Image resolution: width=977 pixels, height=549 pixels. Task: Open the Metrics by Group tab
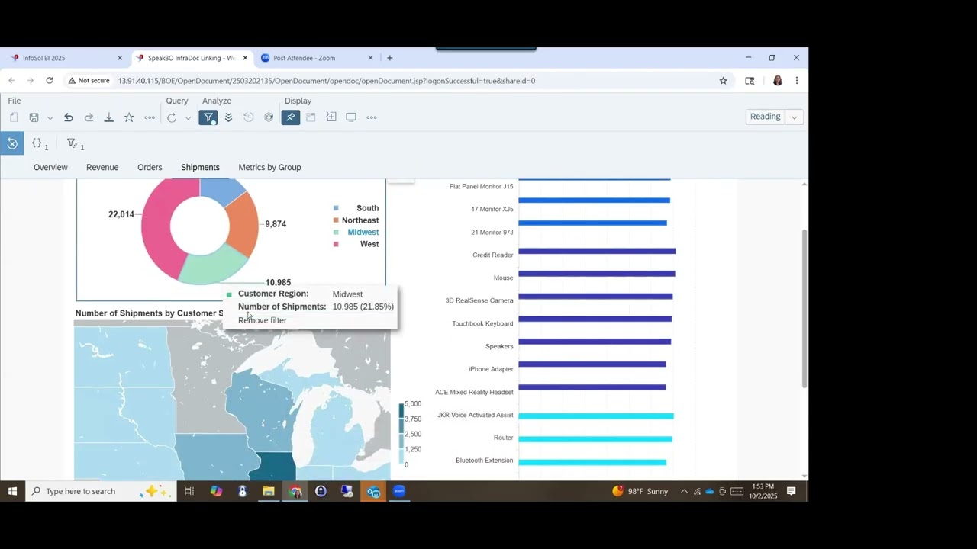pyautogui.click(x=269, y=167)
